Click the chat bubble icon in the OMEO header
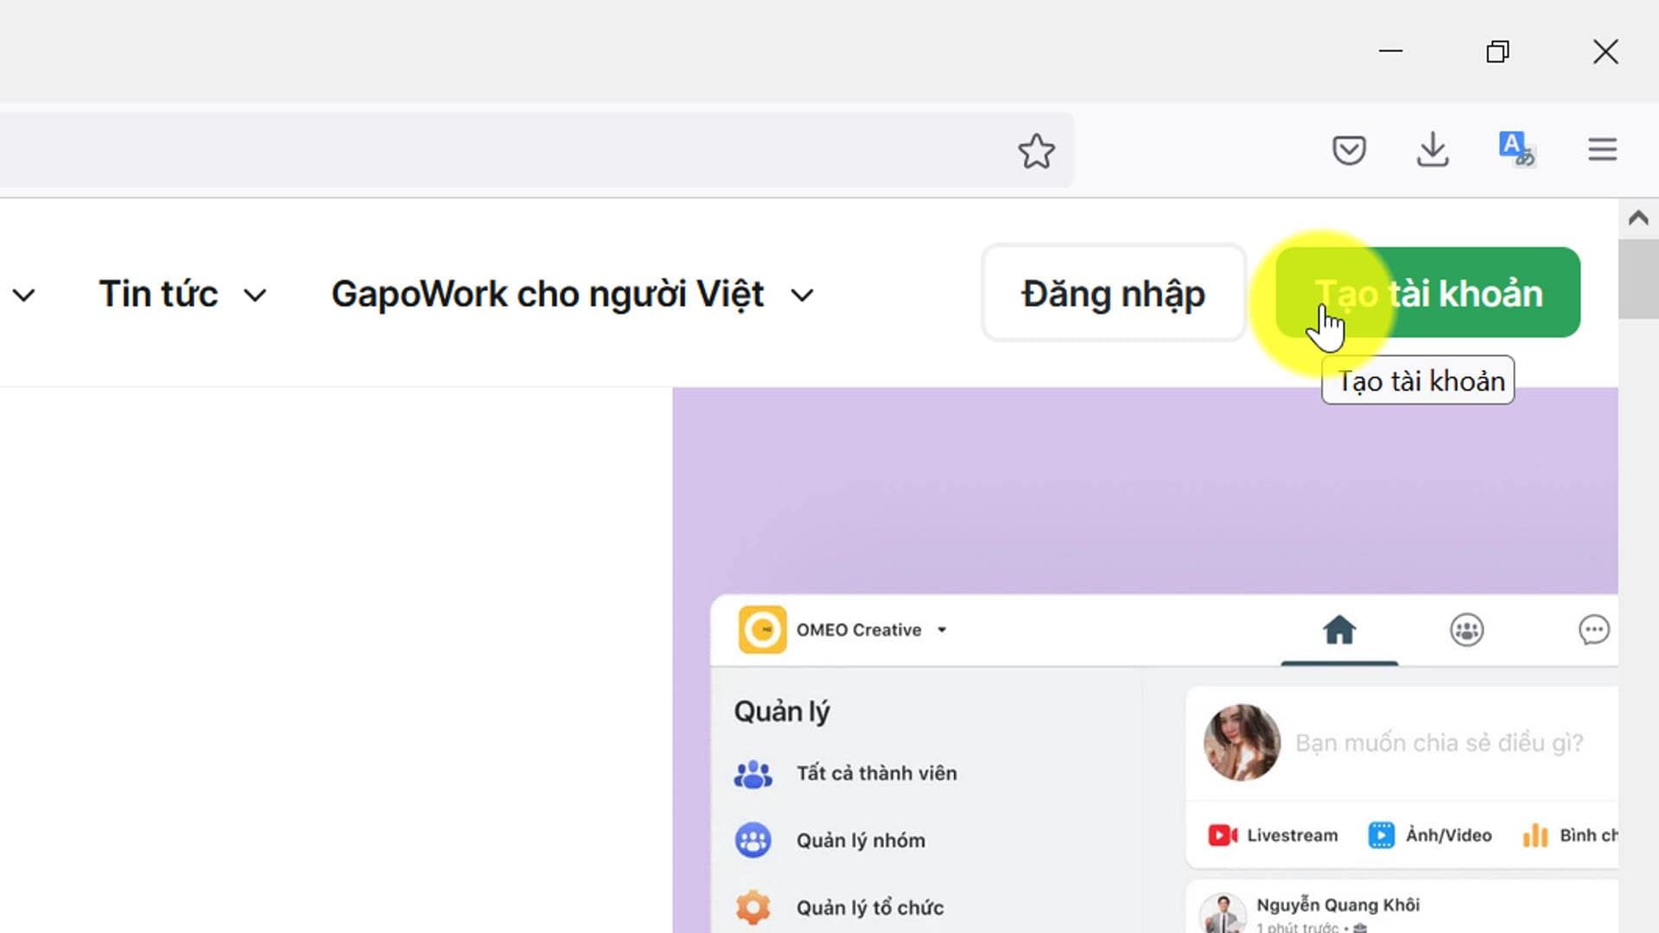Viewport: 1659px width, 933px height. 1593,630
